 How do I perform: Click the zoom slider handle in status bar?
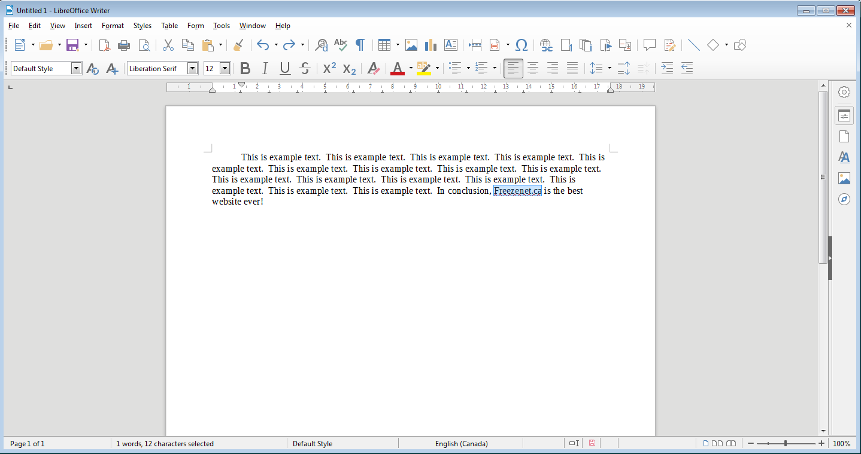click(786, 444)
